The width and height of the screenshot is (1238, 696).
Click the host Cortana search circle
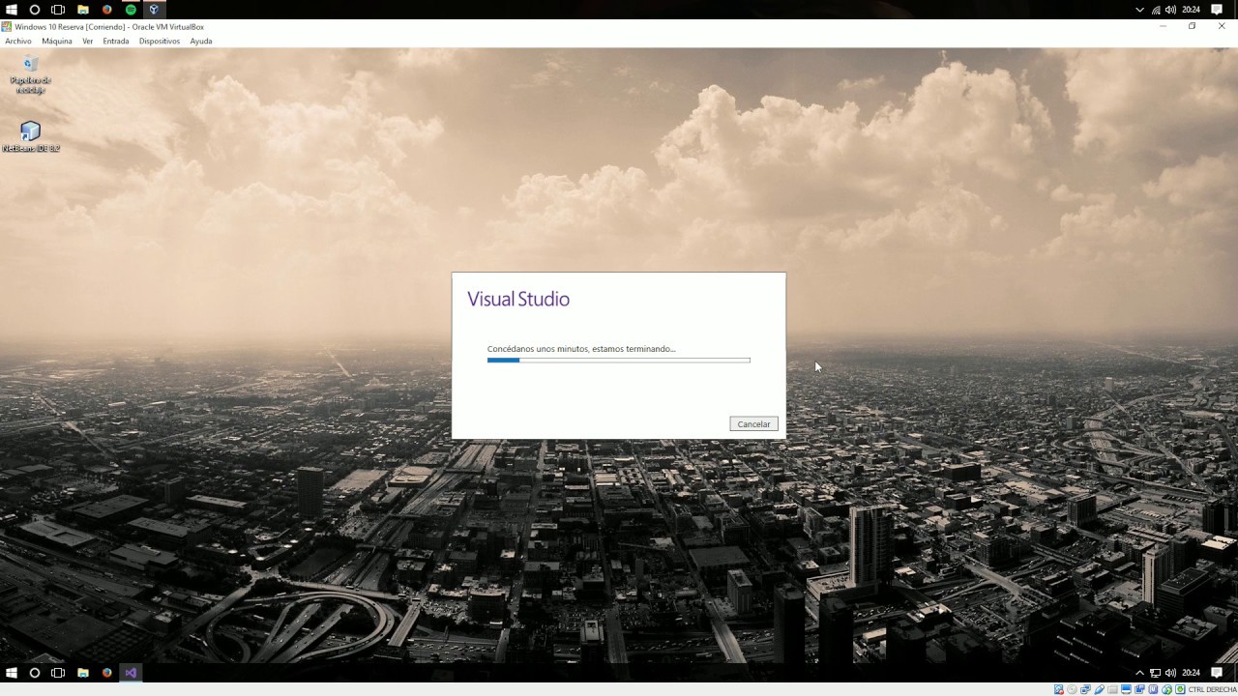tap(35, 10)
